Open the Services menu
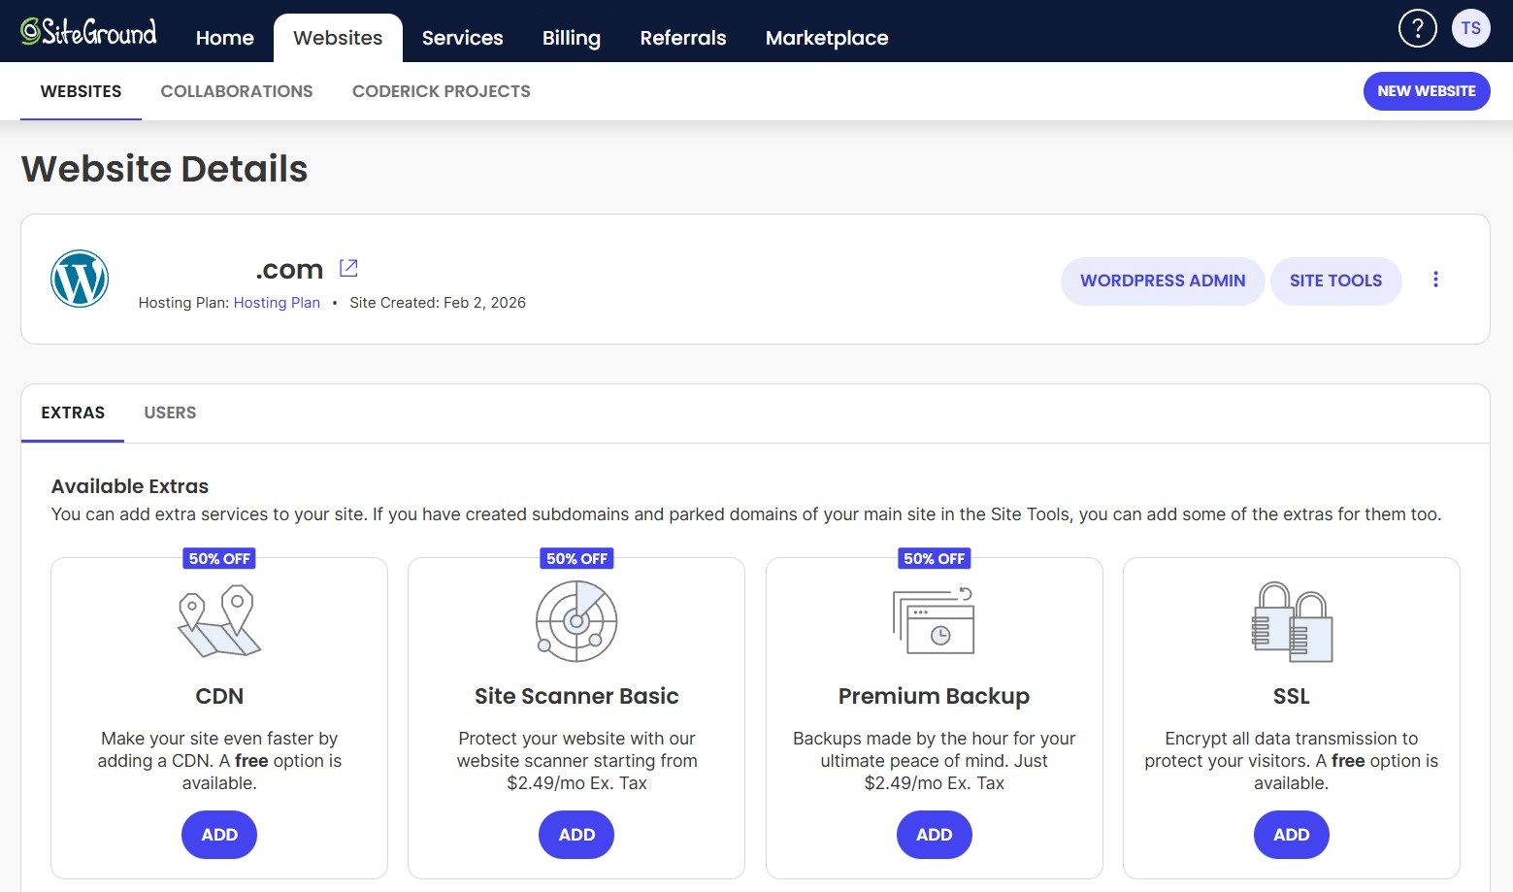The image size is (1513, 892). 462,38
